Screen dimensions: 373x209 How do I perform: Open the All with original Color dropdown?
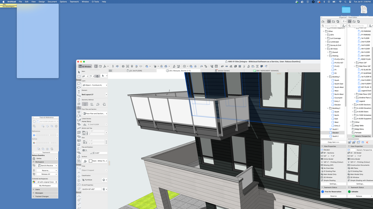[47, 182]
